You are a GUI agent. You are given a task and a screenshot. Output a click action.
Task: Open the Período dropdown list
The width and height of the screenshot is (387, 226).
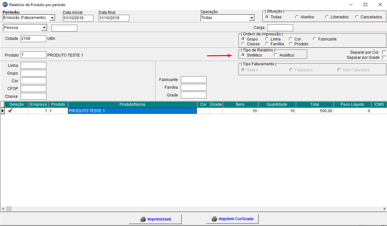(52, 18)
